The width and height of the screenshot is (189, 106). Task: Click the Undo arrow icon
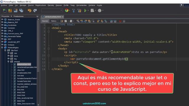30,11
